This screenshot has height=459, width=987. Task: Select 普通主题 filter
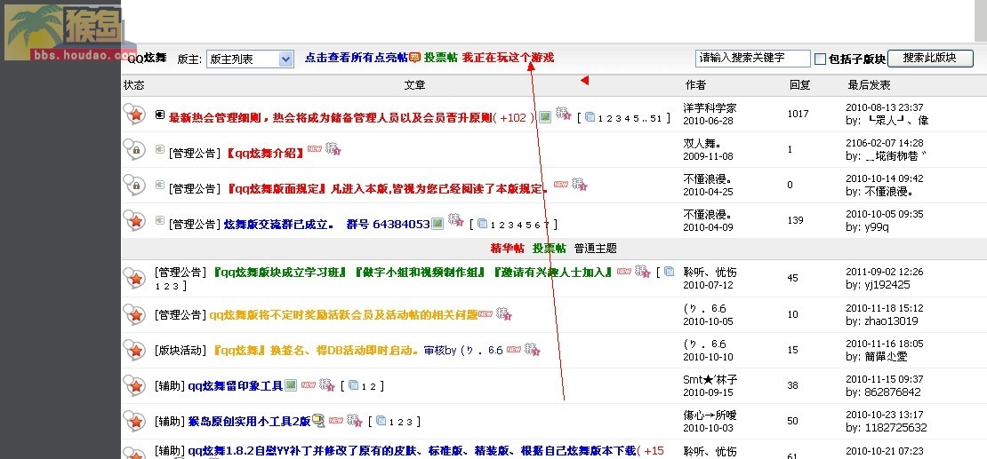coord(596,248)
